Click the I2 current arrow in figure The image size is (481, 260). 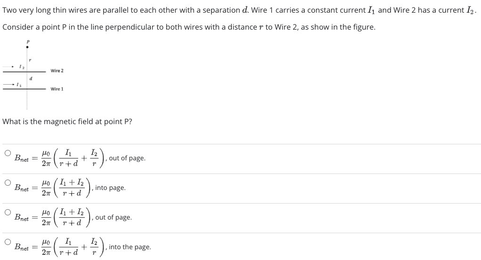(x=8, y=66)
